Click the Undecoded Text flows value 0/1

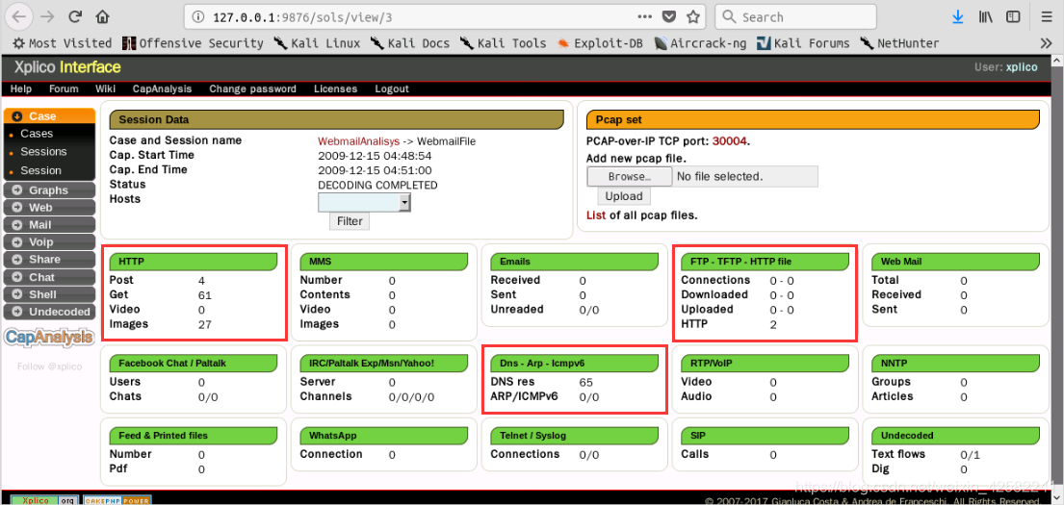point(971,455)
